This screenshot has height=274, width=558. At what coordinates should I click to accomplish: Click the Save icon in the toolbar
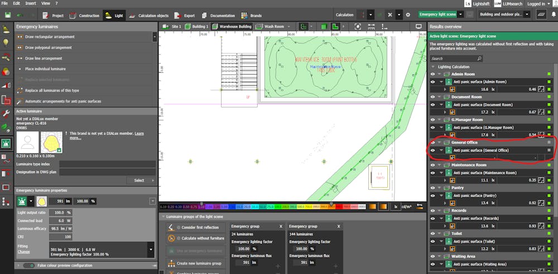[7, 15]
